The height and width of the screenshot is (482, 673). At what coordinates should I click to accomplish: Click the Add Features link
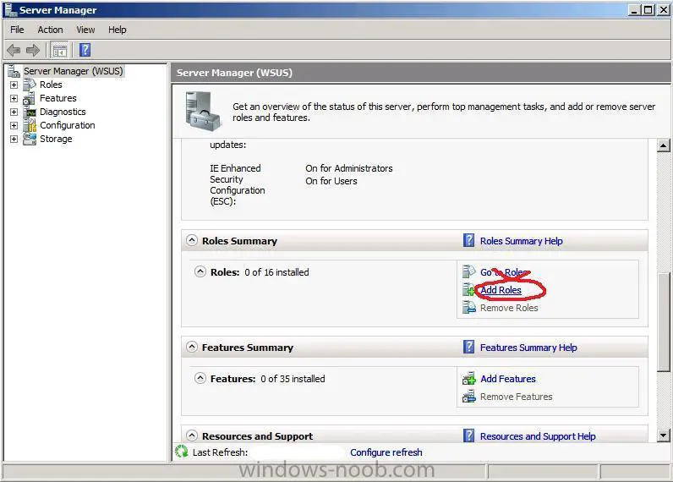(x=508, y=379)
